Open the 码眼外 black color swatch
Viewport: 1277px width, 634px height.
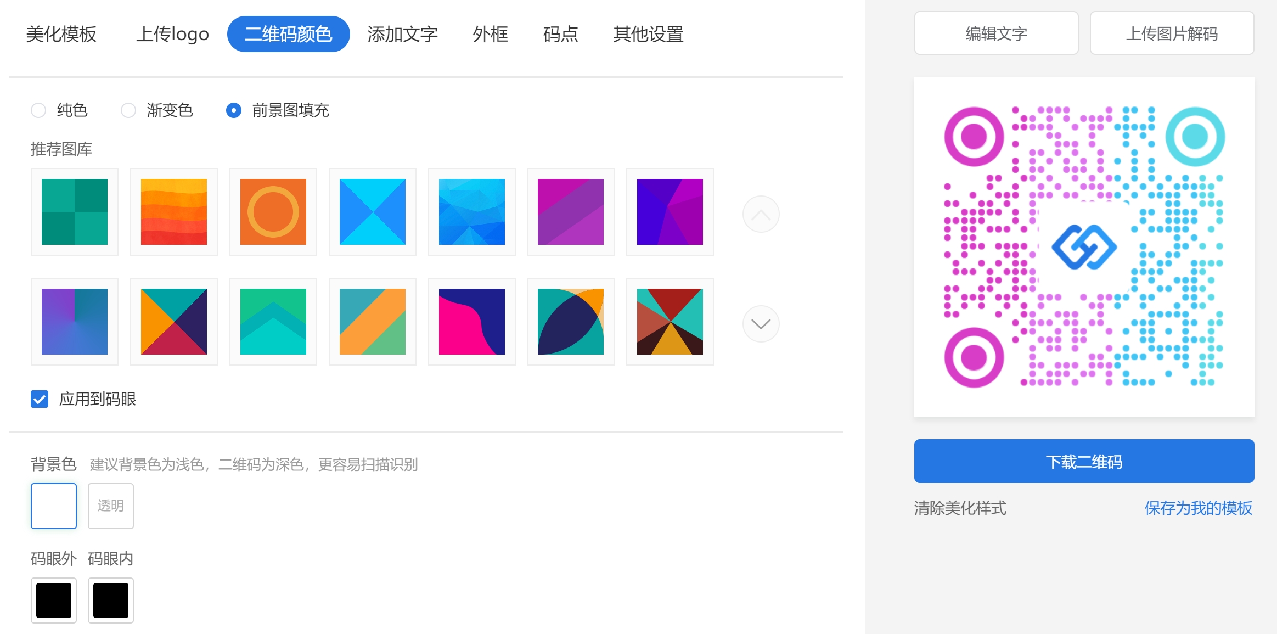[x=54, y=601]
